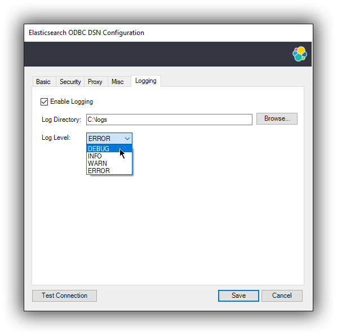Go to the Proxy tab
This screenshot has height=335, width=337.
95,82
